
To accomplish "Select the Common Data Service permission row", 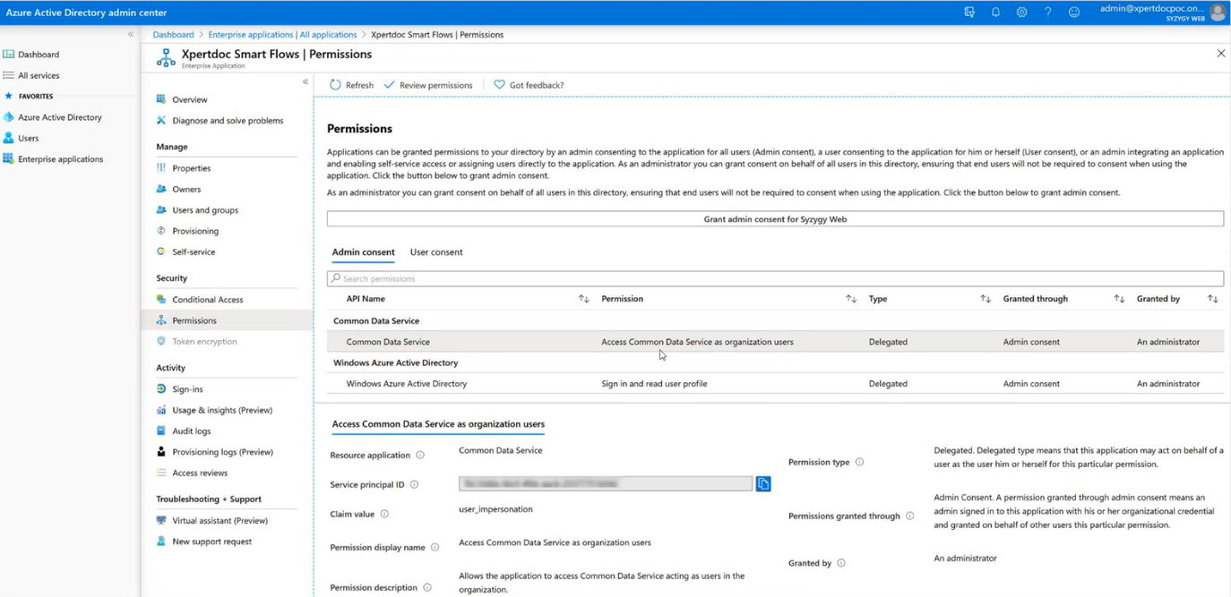I will click(775, 342).
